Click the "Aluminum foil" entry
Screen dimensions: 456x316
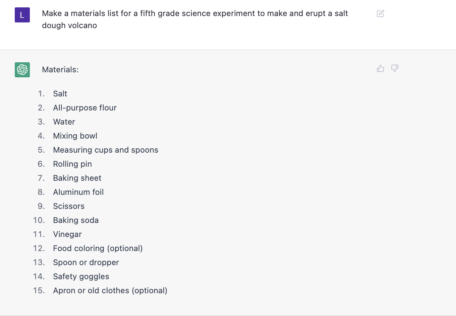click(x=78, y=192)
